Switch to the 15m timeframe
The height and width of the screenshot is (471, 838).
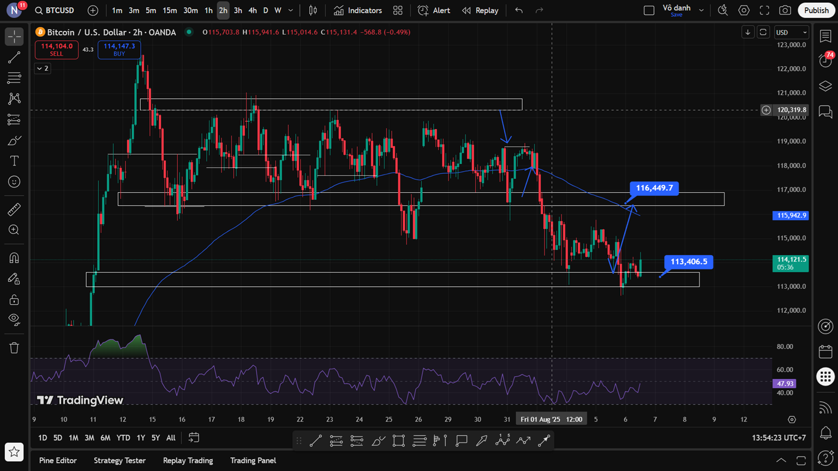(170, 10)
